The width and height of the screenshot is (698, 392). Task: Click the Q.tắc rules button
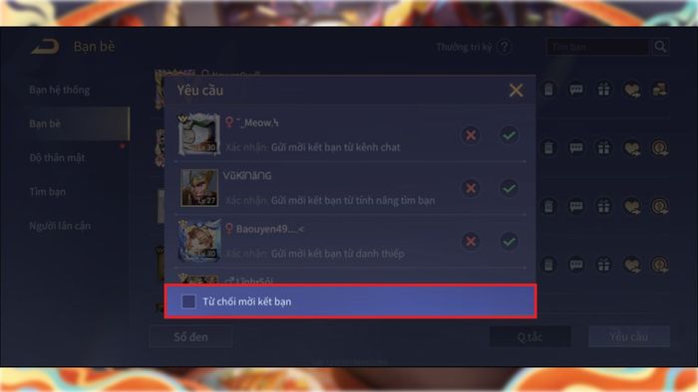(x=530, y=337)
